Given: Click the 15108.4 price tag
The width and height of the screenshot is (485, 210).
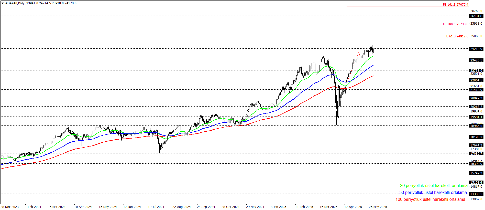Looking at the screenshot, I should click(476, 182).
